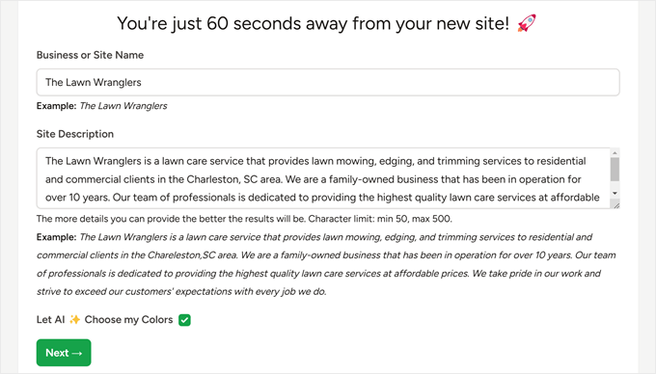Viewport: 656px width, 374px height.
Task: Click the description scrollbar down arrow
Action: click(615, 193)
